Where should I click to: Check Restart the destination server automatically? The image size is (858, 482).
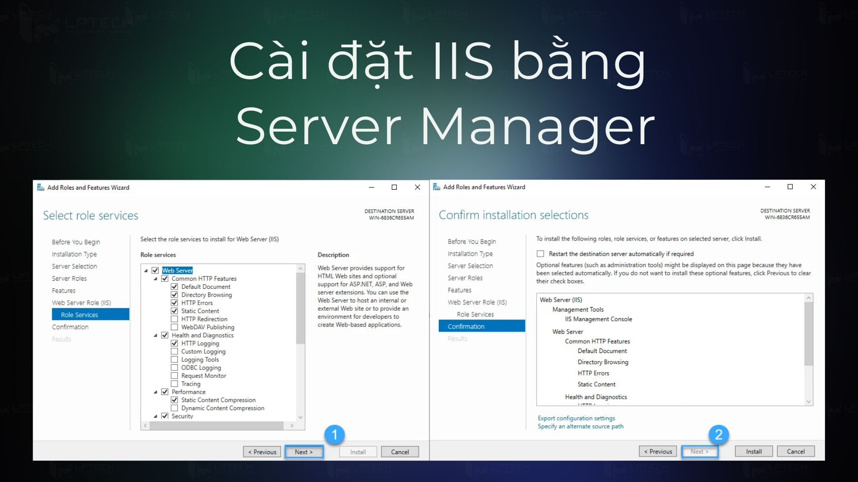[540, 253]
